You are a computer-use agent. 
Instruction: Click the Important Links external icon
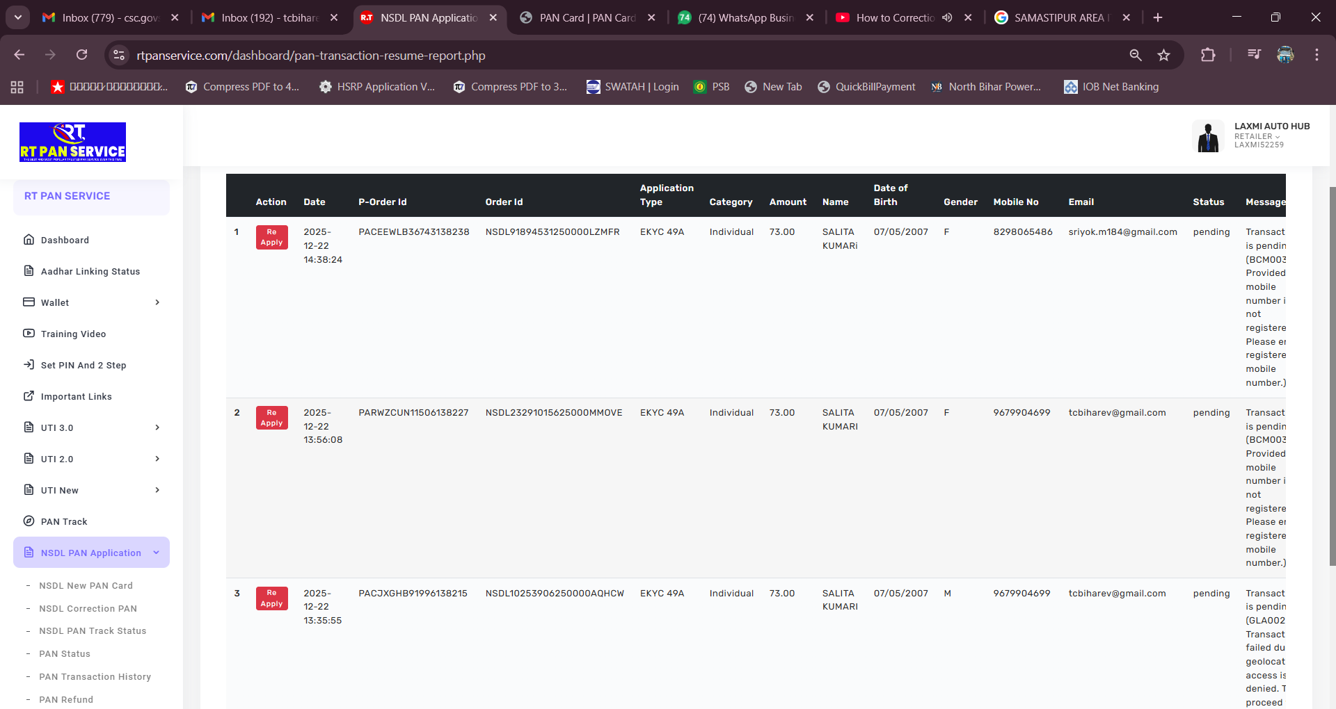(x=29, y=396)
